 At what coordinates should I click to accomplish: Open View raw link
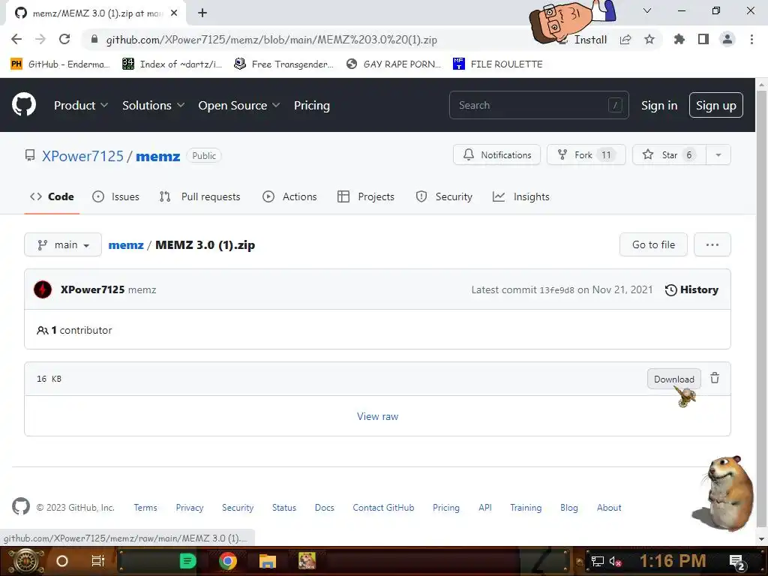coord(378,416)
